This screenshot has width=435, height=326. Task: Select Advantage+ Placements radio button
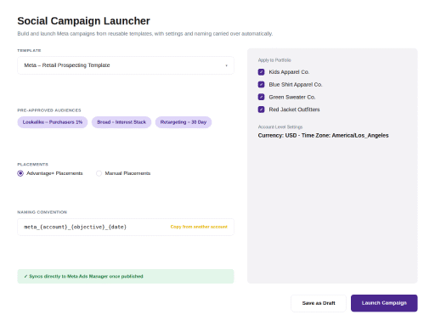coord(20,173)
